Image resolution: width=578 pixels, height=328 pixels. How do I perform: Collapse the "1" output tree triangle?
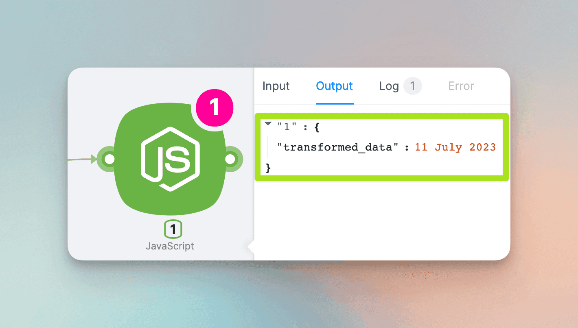pos(268,124)
